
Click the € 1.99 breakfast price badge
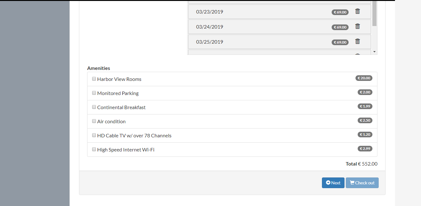[x=365, y=106]
